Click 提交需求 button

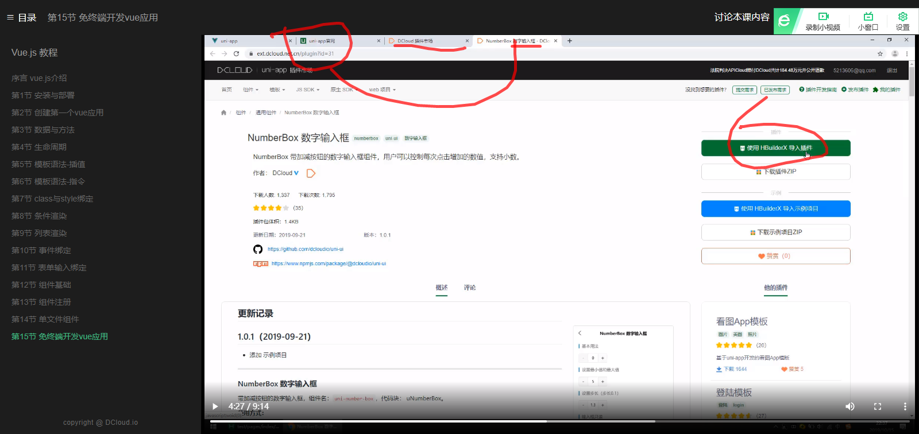point(744,90)
